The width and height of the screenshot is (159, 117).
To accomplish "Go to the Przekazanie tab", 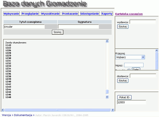I will tap(70, 13).
